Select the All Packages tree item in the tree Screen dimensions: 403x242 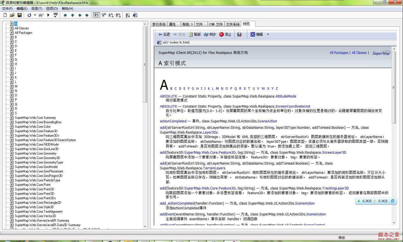[23, 33]
